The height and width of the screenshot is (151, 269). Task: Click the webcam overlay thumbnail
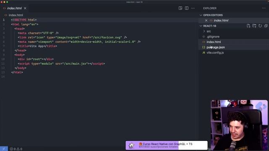(239, 125)
